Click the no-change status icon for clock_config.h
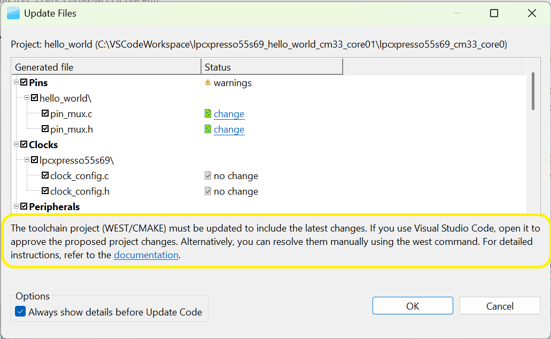 click(207, 191)
